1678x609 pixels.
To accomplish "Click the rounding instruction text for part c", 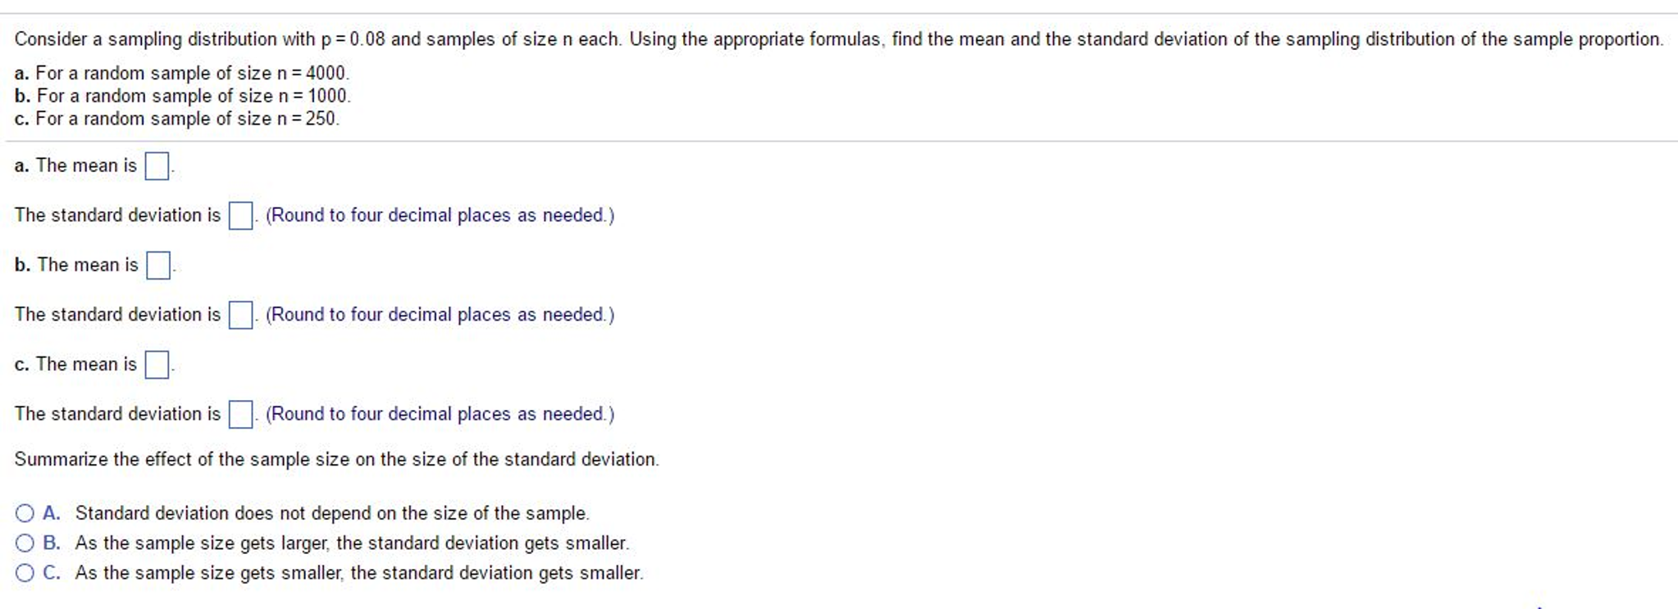I will (439, 415).
